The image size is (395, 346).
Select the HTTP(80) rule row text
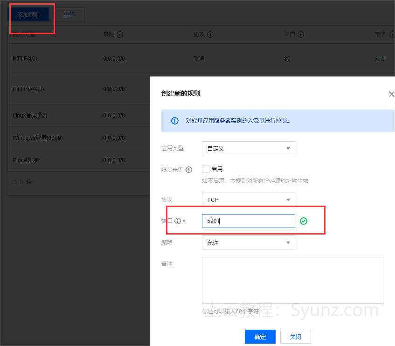[25, 59]
